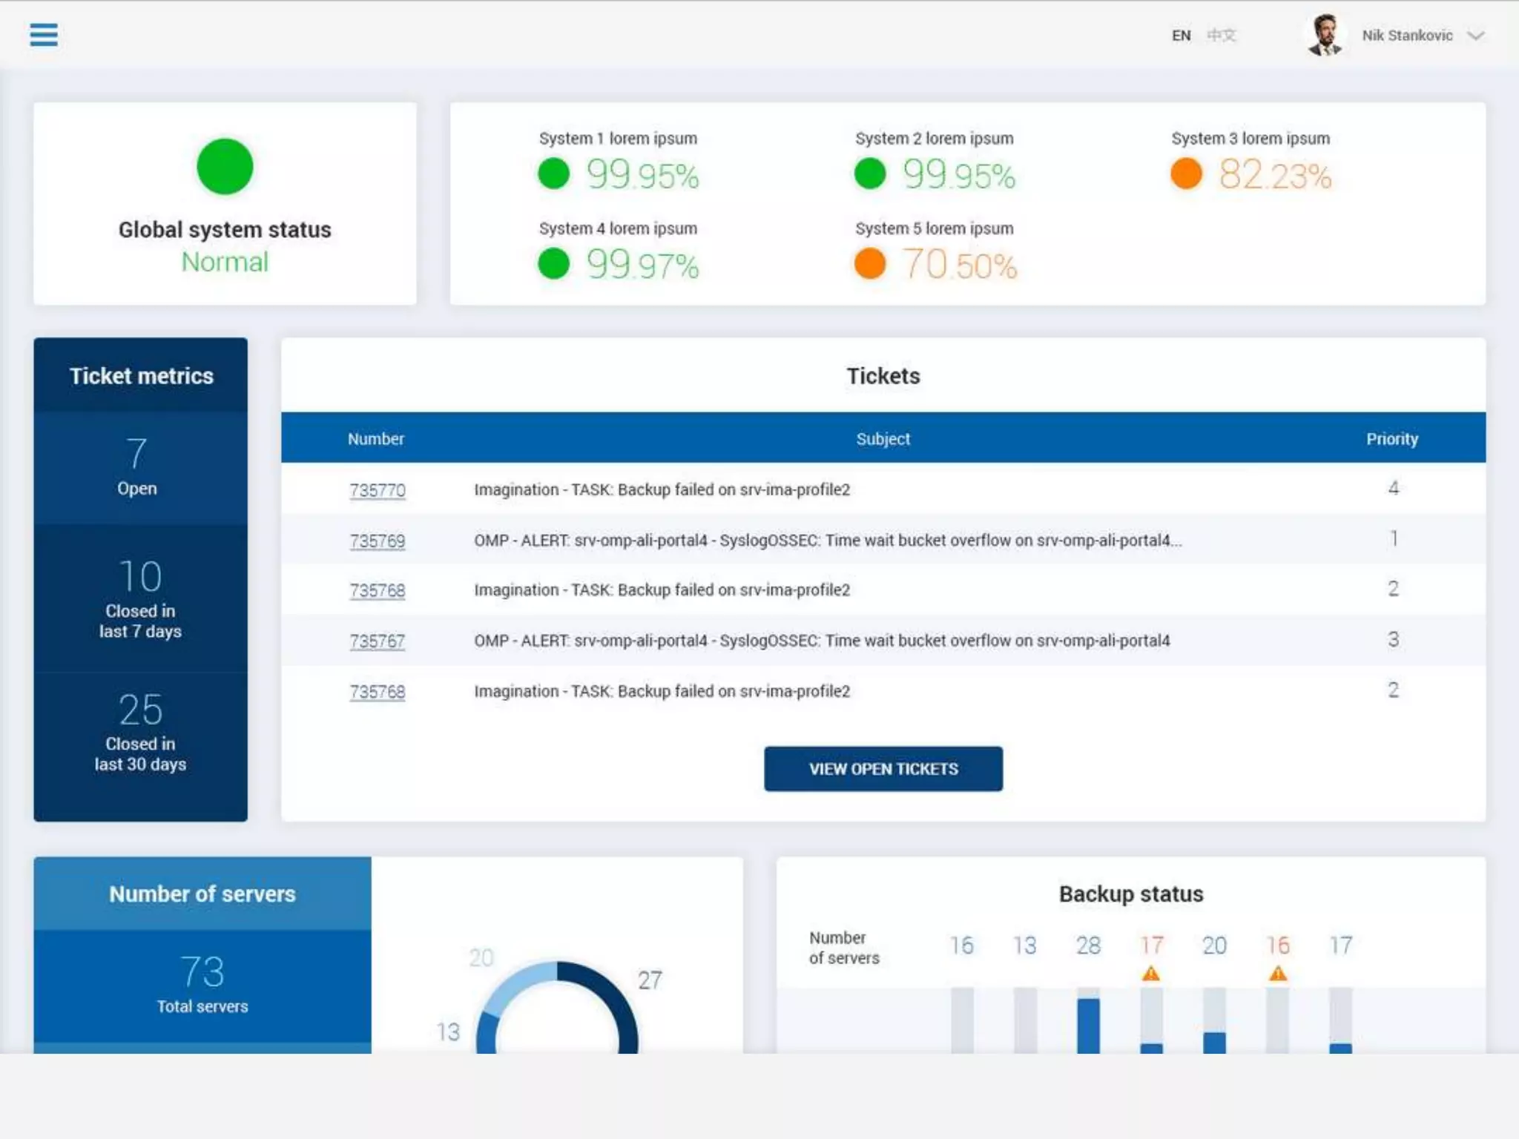This screenshot has width=1519, height=1139.
Task: Click the Global system status green indicator
Action: pos(225,167)
